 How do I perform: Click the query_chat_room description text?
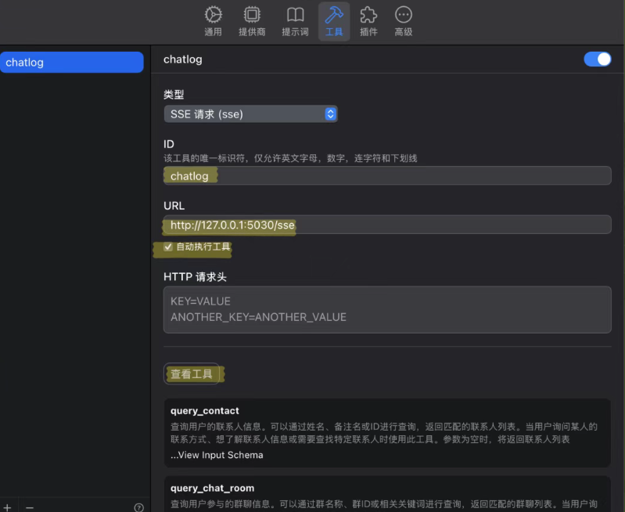click(384, 504)
